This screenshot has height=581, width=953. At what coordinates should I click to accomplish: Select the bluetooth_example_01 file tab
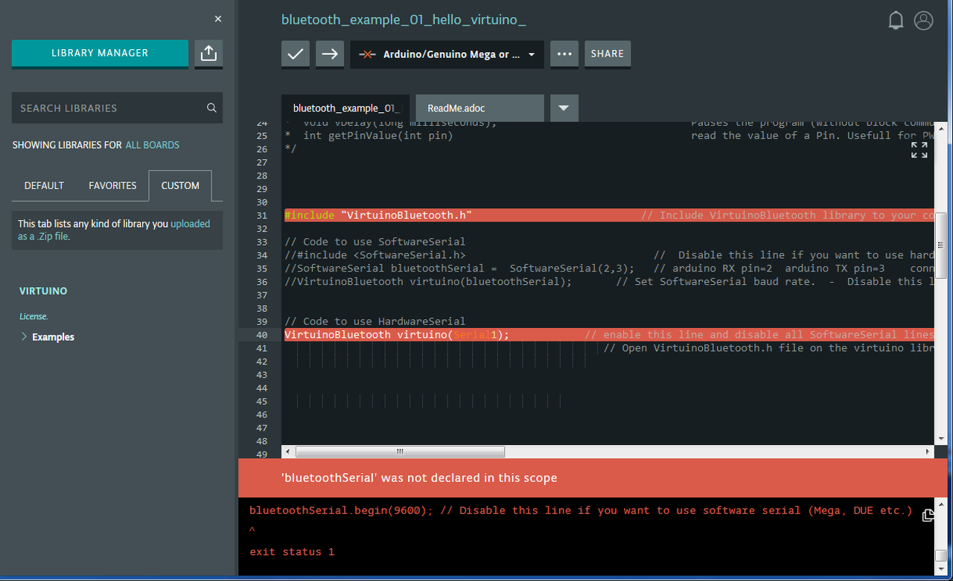346,109
